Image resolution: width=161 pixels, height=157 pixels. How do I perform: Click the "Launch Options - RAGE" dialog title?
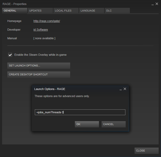(50, 89)
